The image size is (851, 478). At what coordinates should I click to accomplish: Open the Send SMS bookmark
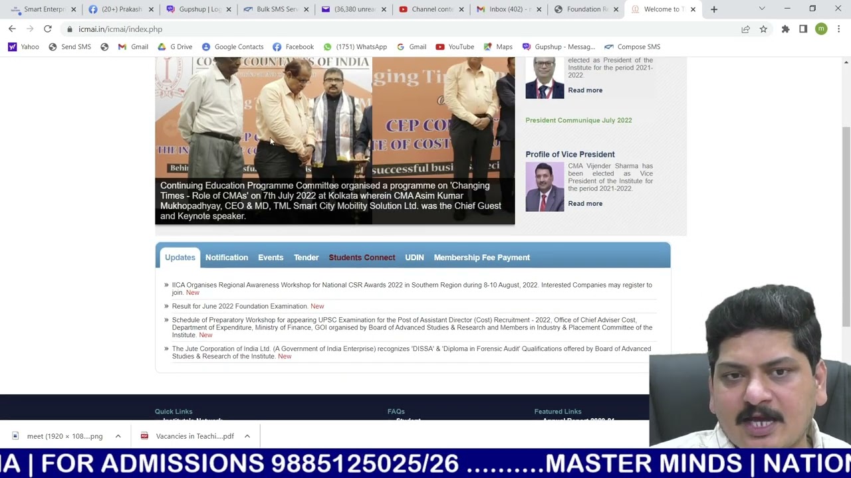(70, 47)
